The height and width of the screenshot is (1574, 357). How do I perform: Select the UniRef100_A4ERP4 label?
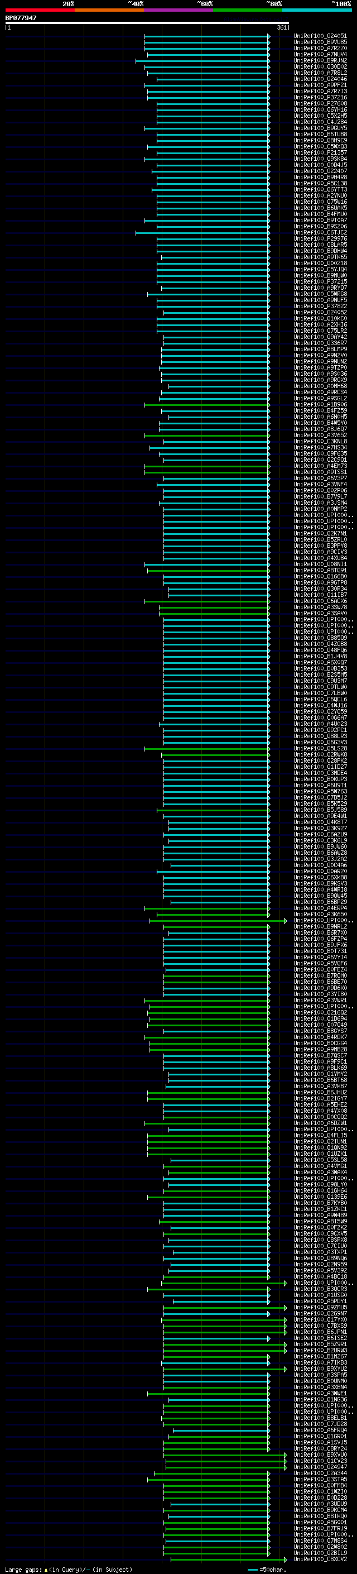(x=320, y=908)
